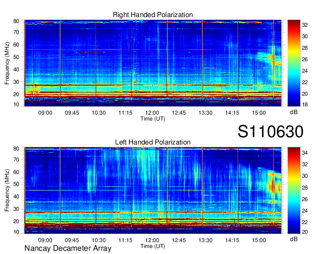This screenshot has height=254, width=313.
Task: Click "Time (UT)" label under Right Handed plot
Action: tap(153, 119)
